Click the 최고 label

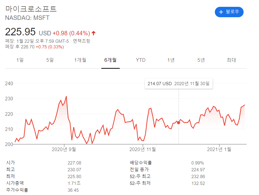[11, 169]
